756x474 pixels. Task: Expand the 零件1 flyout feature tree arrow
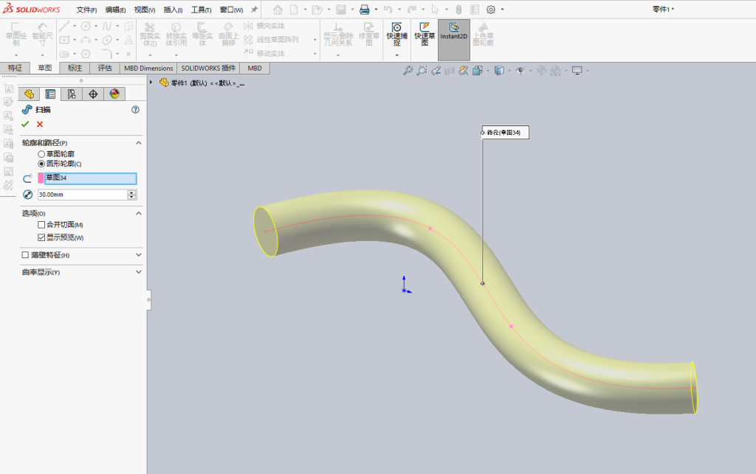(151, 83)
